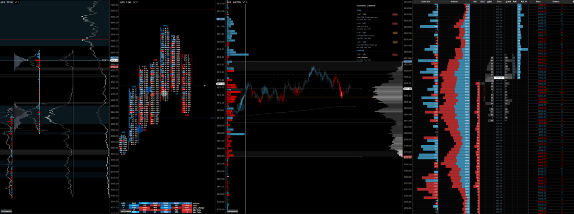The width and height of the screenshot is (574, 214).
Task: Click the 6842.00 price label on DOM axis
Action: click(407, 2)
